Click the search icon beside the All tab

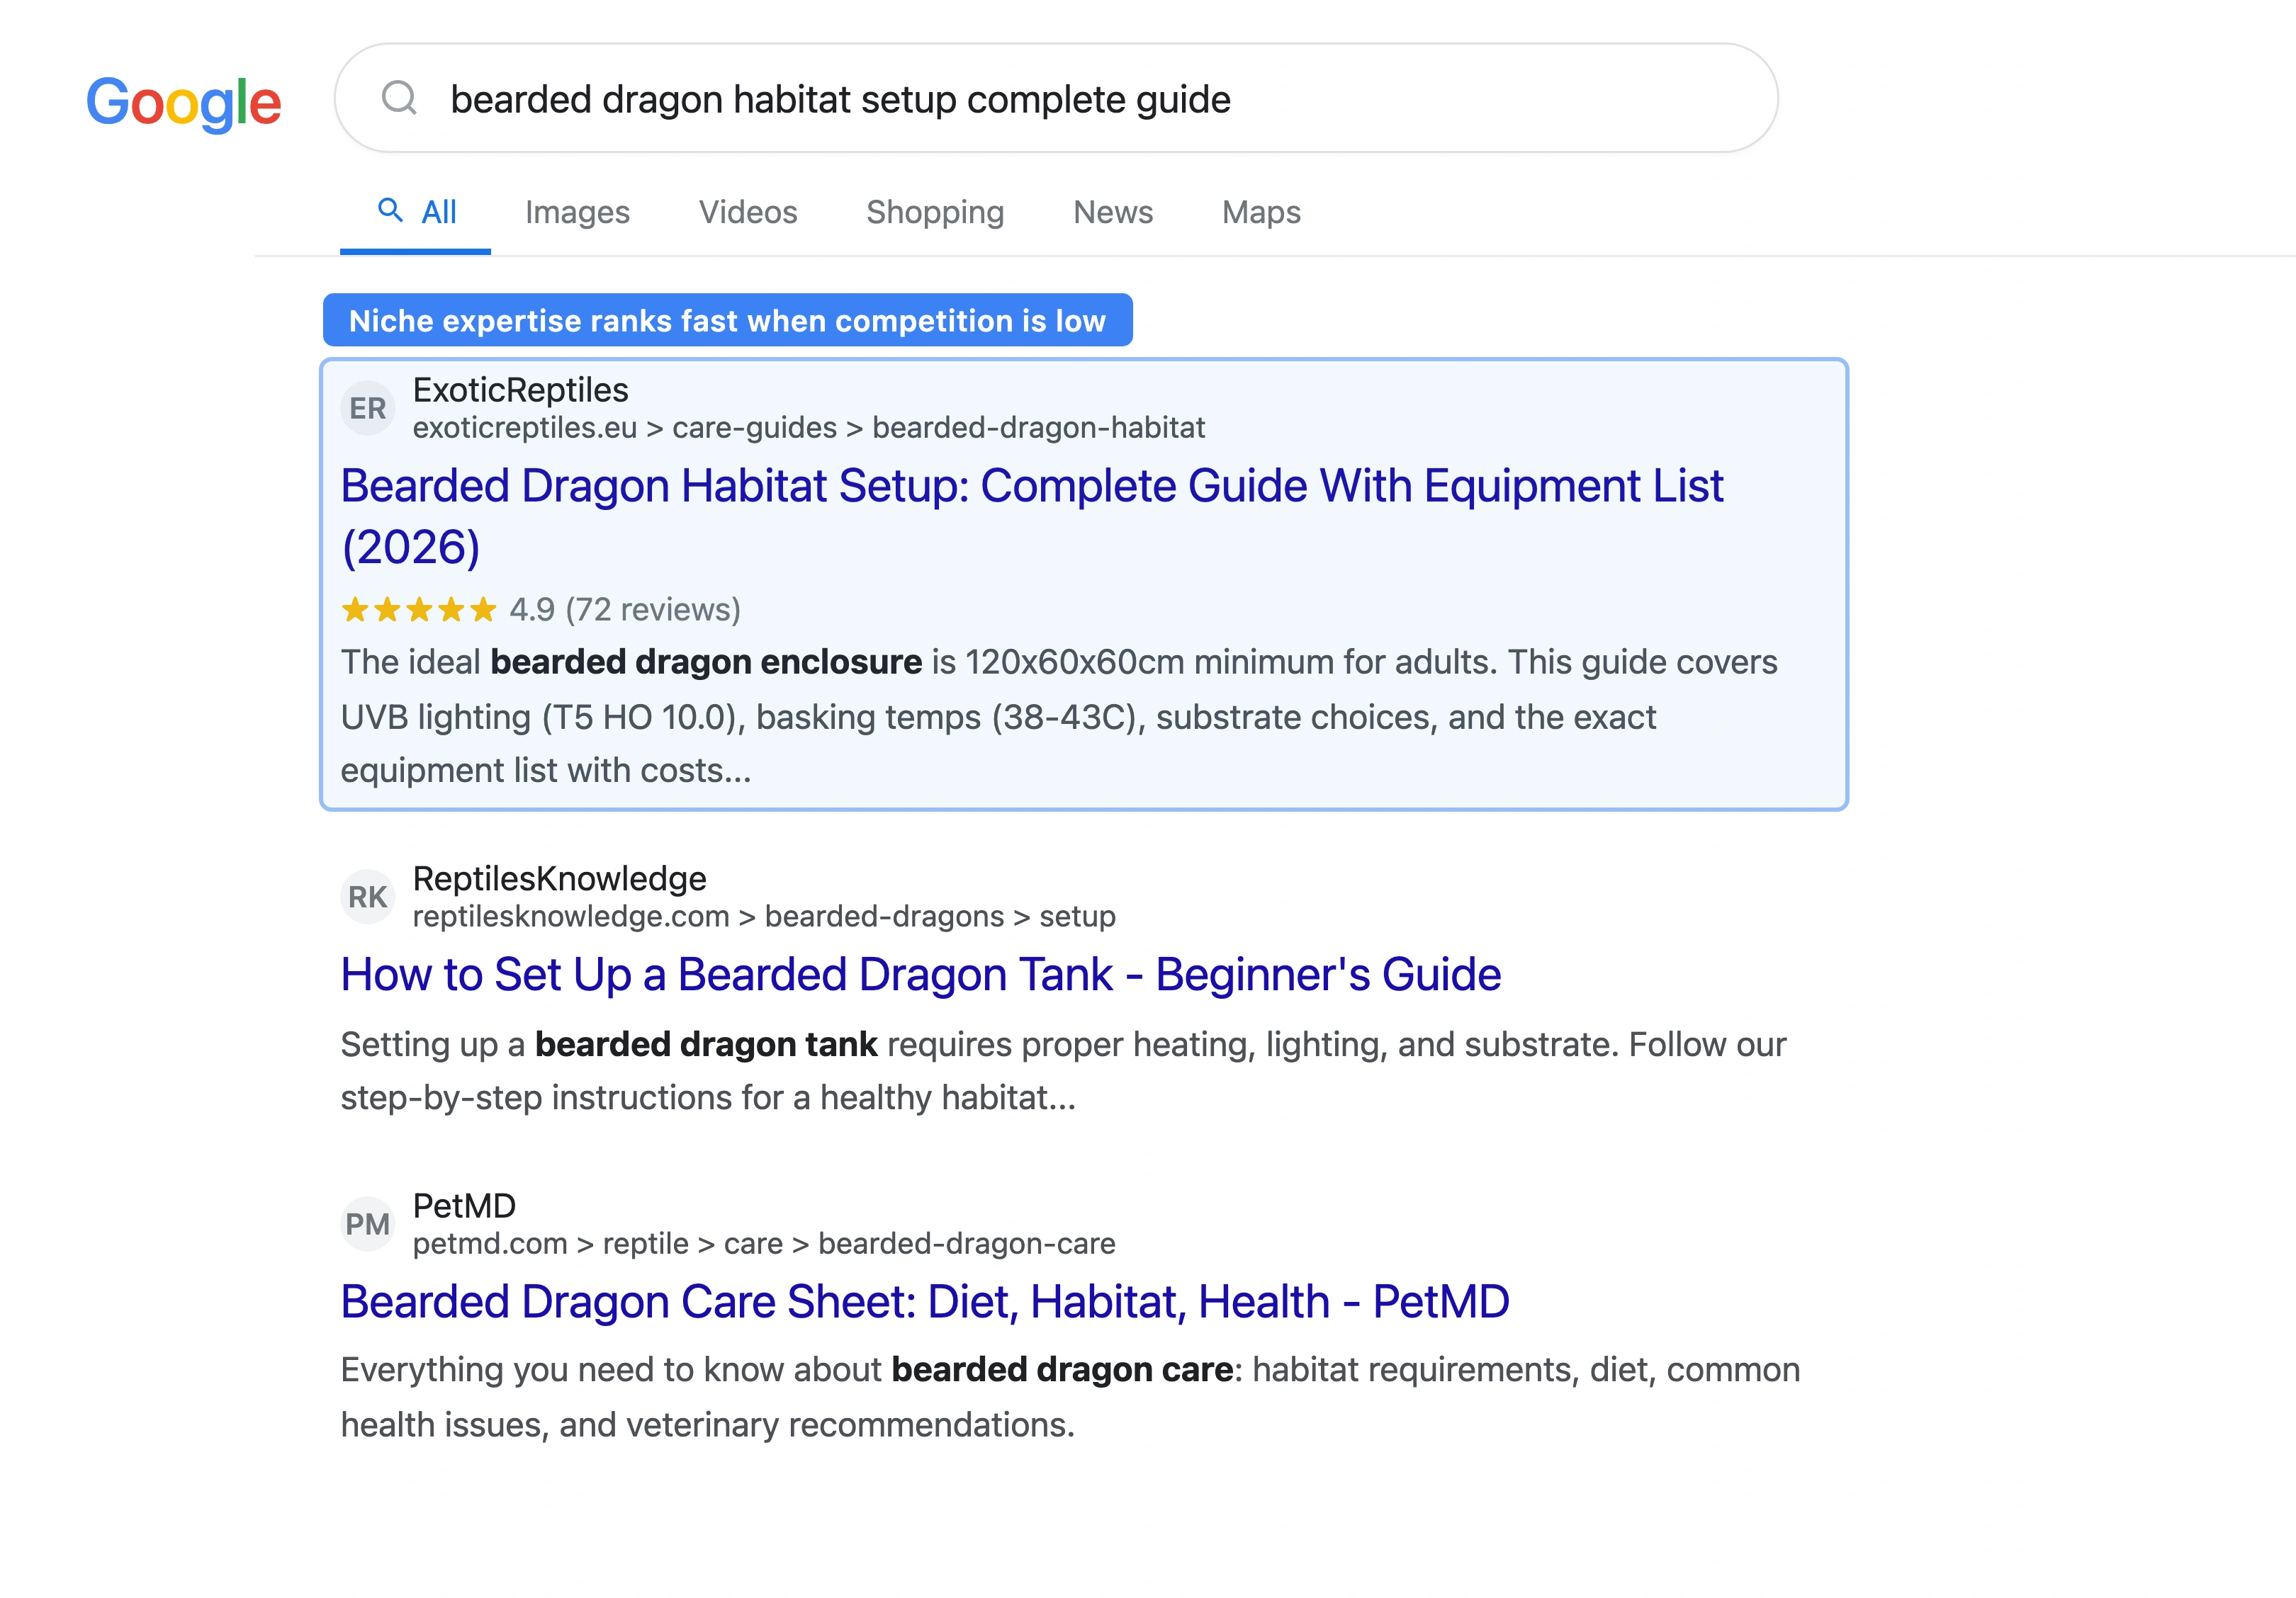point(390,211)
